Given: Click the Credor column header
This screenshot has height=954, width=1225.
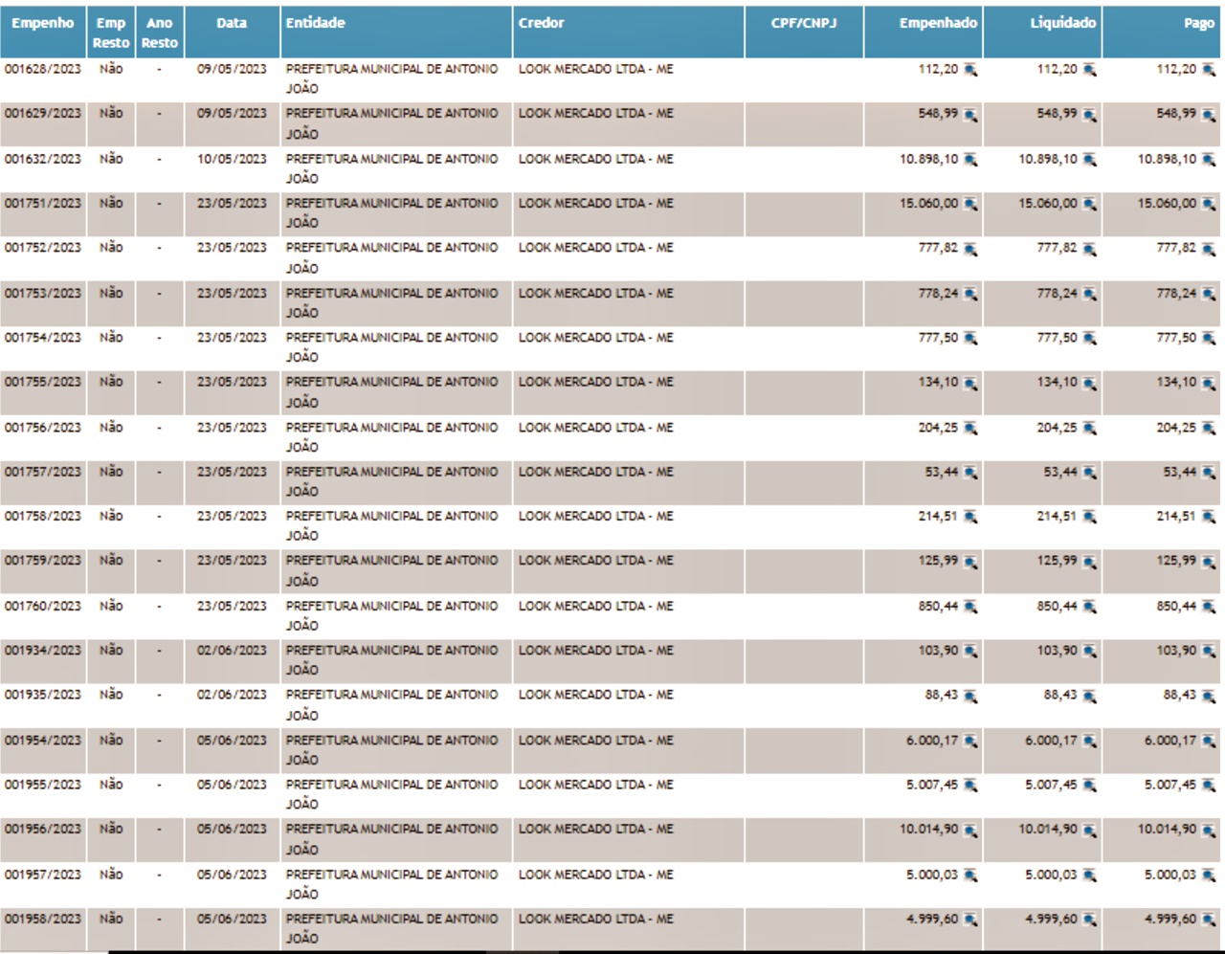Looking at the screenshot, I should [x=542, y=23].
